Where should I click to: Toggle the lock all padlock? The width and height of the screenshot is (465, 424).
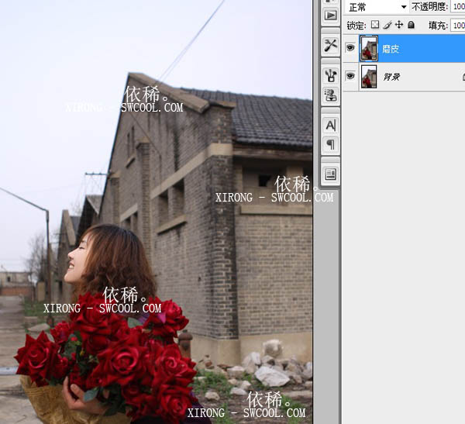tap(410, 25)
